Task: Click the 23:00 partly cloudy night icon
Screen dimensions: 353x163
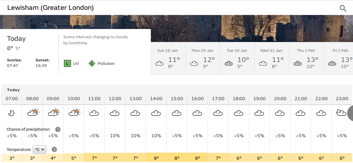Action: point(341,113)
